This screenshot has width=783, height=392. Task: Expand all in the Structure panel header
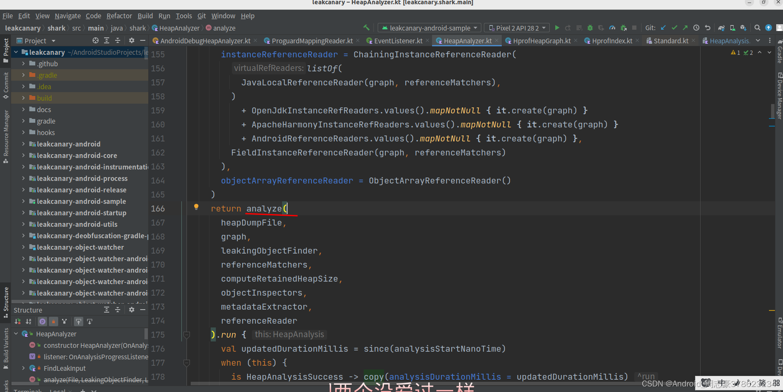pos(107,310)
